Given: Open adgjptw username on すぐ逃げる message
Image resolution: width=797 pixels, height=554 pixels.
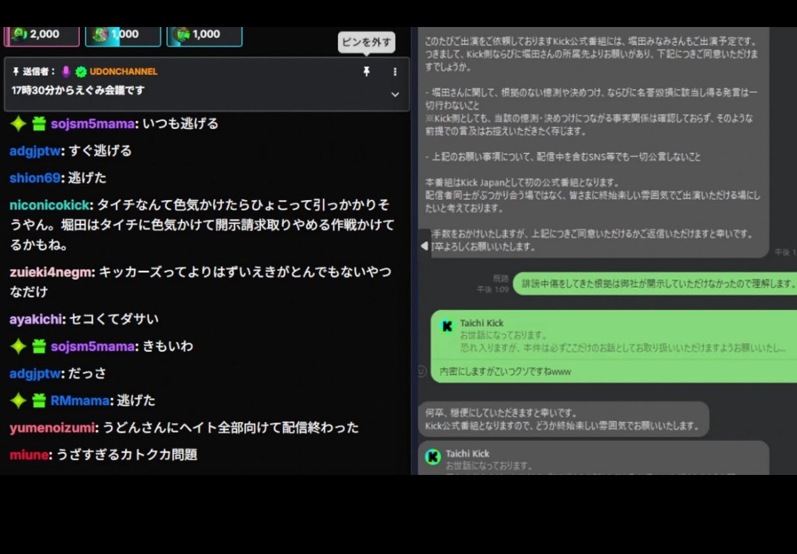Looking at the screenshot, I should point(34,151).
